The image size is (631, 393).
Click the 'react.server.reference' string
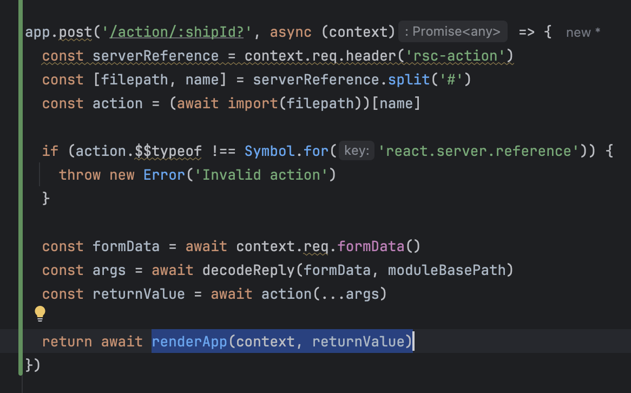point(479,151)
